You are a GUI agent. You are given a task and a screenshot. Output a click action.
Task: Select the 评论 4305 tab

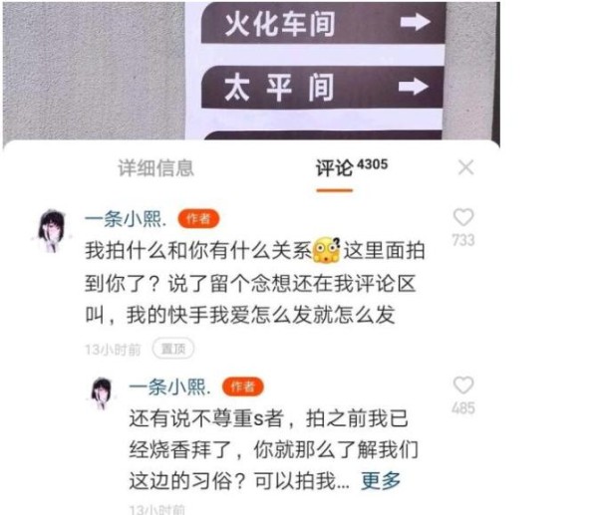tap(352, 167)
